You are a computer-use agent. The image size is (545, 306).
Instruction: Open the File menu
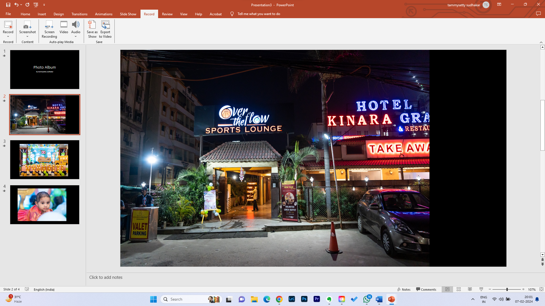[x=8, y=14]
